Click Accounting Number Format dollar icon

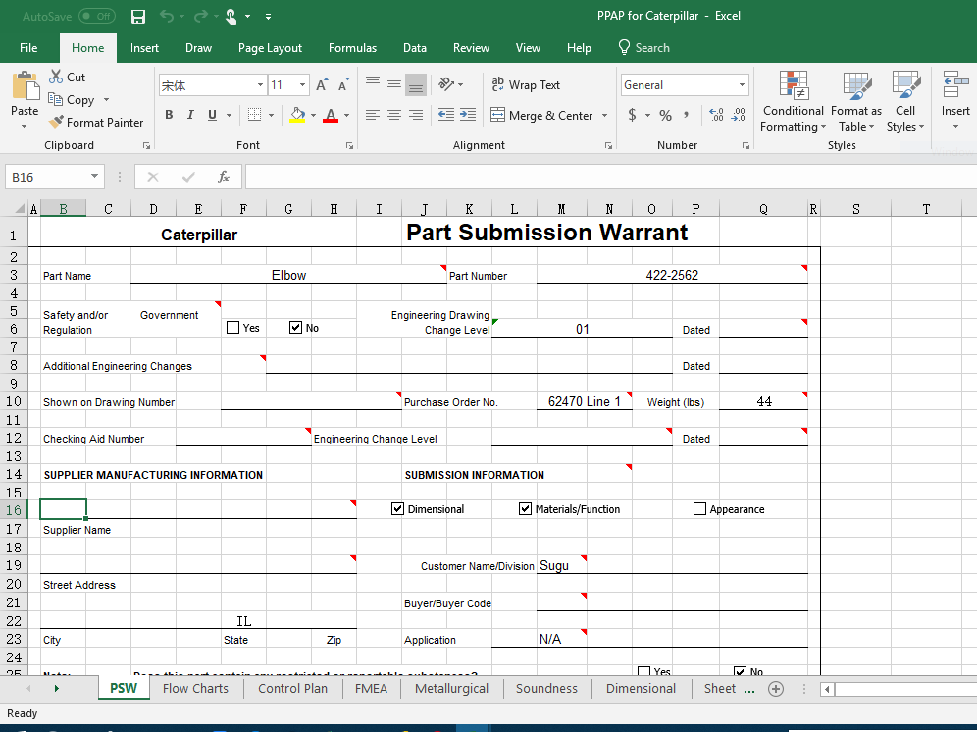point(633,116)
